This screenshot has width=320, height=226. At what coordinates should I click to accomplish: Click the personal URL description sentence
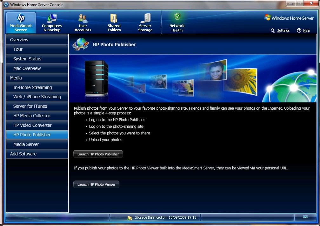pos(181,168)
